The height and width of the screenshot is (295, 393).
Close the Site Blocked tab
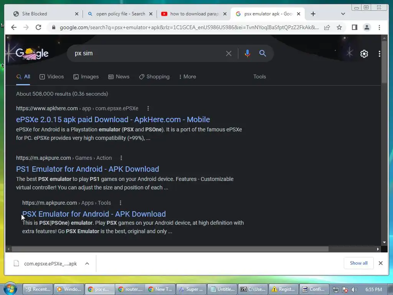pyautogui.click(x=77, y=14)
